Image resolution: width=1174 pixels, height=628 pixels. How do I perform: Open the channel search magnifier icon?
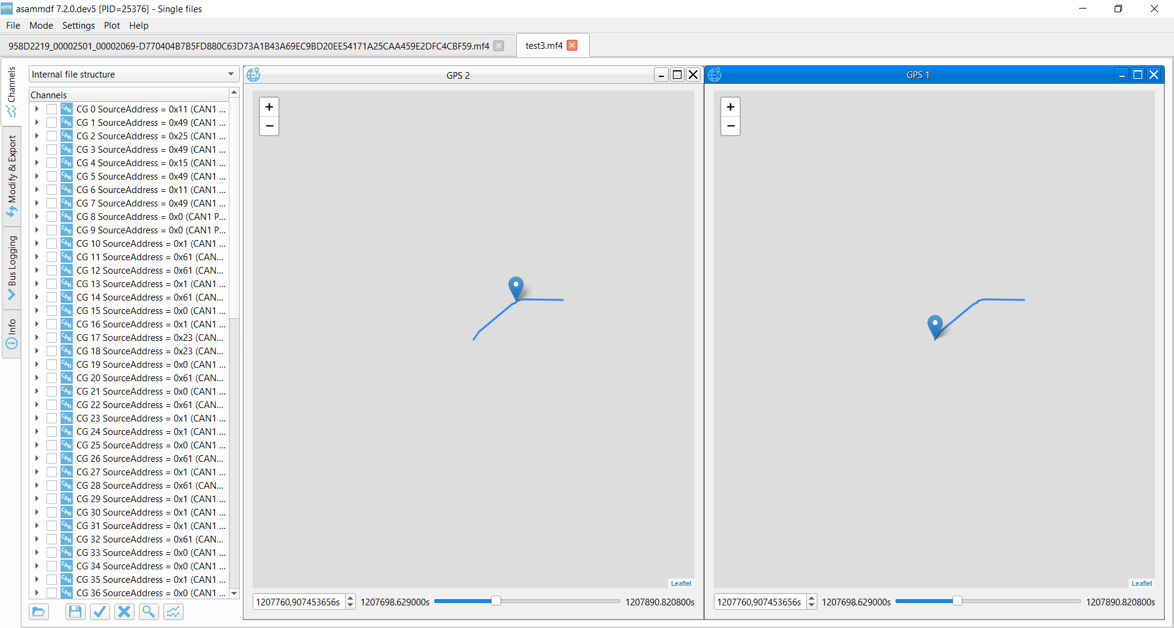[x=149, y=612]
